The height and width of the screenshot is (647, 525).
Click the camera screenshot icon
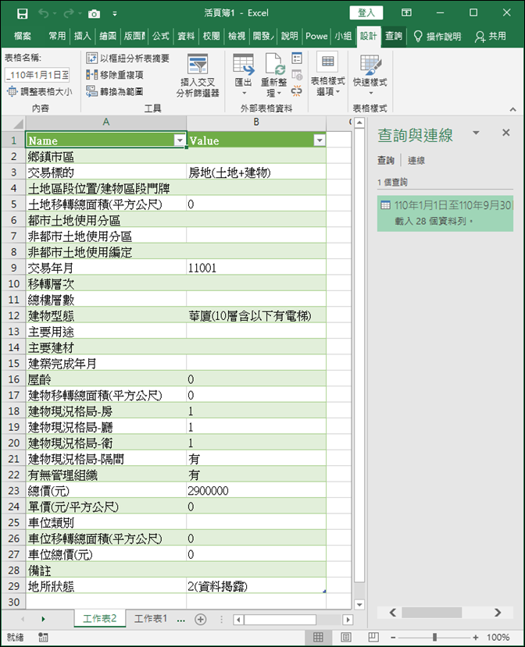tap(94, 14)
